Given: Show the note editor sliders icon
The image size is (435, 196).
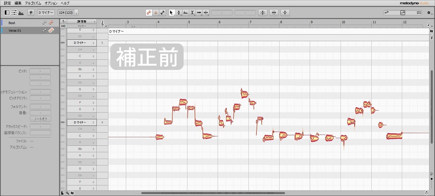Looking at the screenshot, I should point(14,12).
